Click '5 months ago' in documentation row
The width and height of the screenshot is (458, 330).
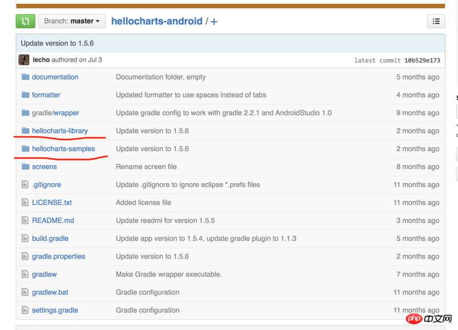click(418, 77)
